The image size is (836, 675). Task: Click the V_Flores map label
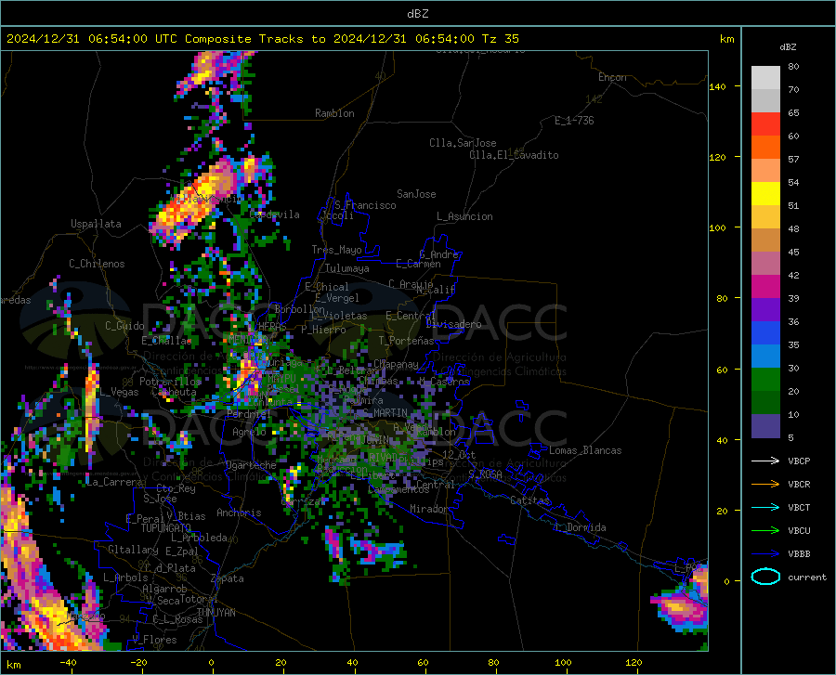click(154, 640)
